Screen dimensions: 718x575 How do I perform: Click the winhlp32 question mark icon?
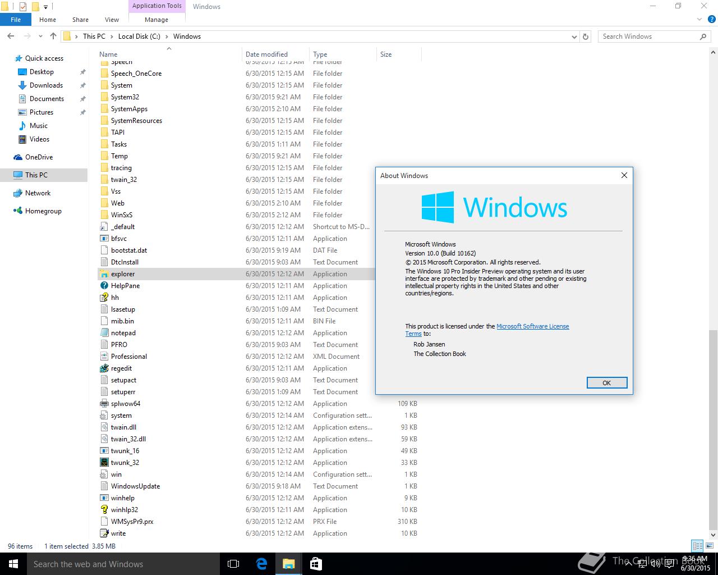tap(104, 510)
